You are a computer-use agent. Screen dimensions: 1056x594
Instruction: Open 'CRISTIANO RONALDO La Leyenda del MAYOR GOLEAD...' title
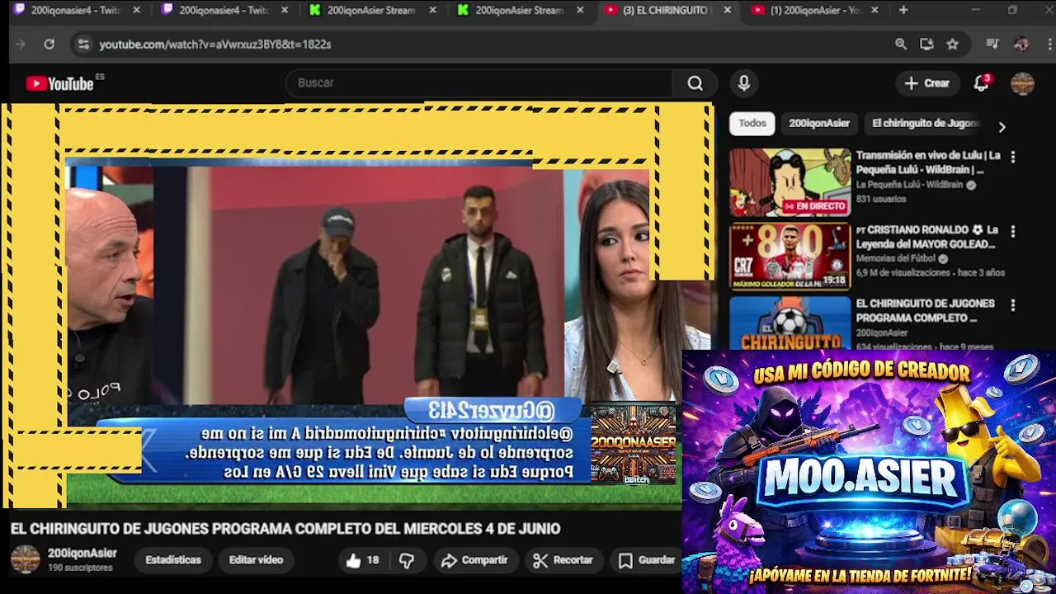tap(928, 237)
